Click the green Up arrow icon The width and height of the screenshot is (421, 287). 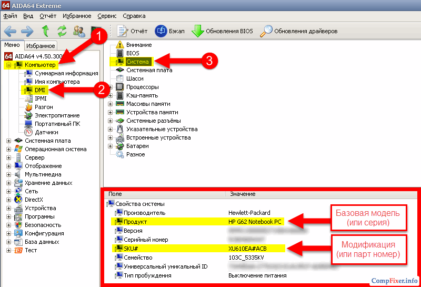pyautogui.click(x=46, y=31)
